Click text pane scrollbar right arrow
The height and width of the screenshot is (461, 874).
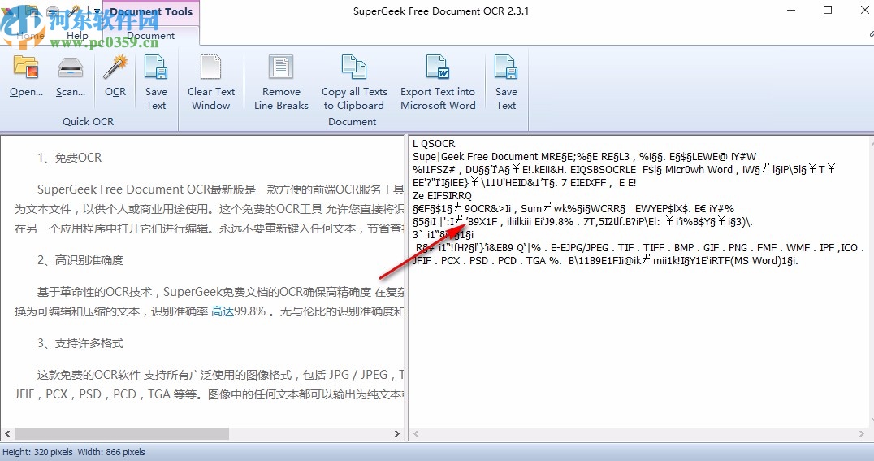(861, 433)
